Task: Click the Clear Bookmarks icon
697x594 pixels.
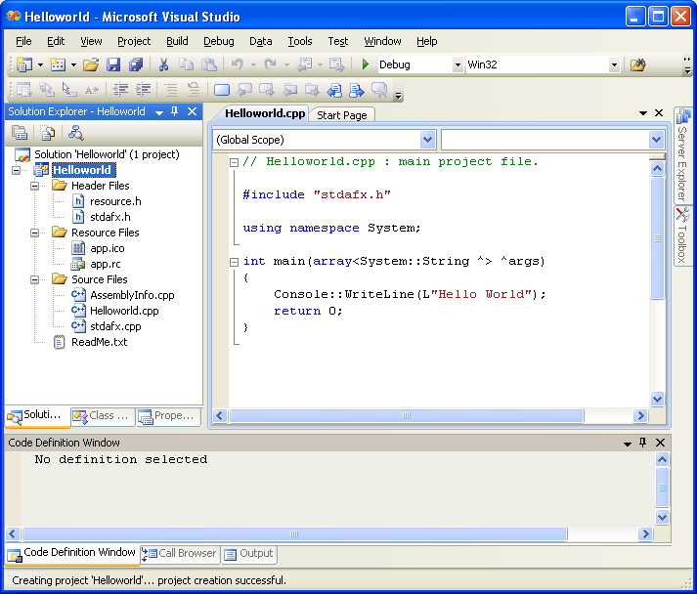Action: pos(379,90)
